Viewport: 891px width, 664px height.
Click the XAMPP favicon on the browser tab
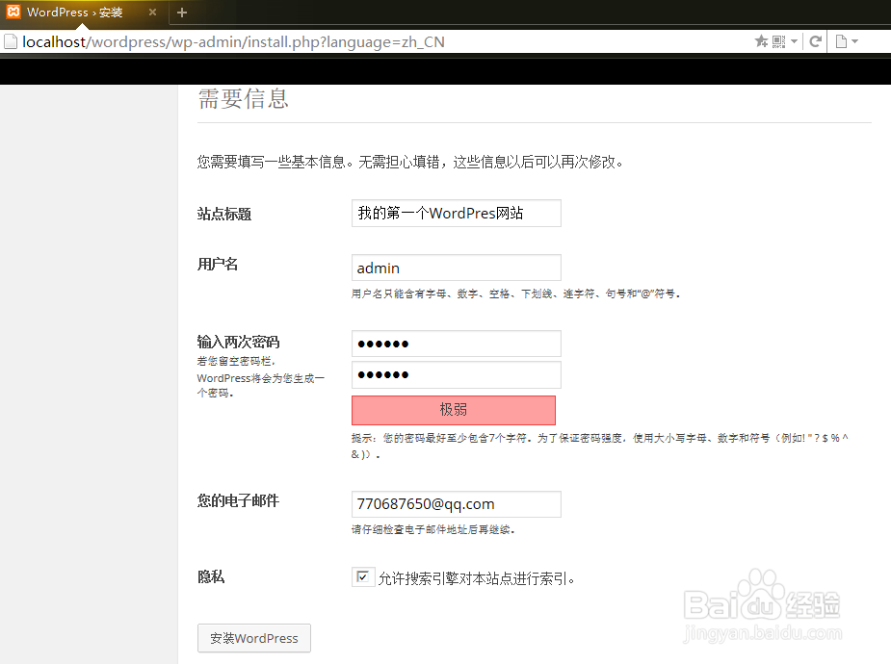[13, 13]
